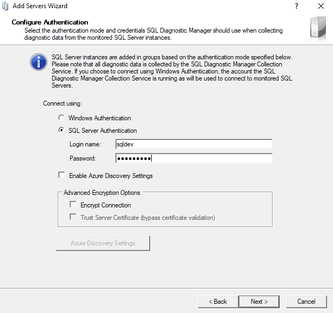Proceed with the Next button
The width and height of the screenshot is (333, 313).
[x=259, y=302]
